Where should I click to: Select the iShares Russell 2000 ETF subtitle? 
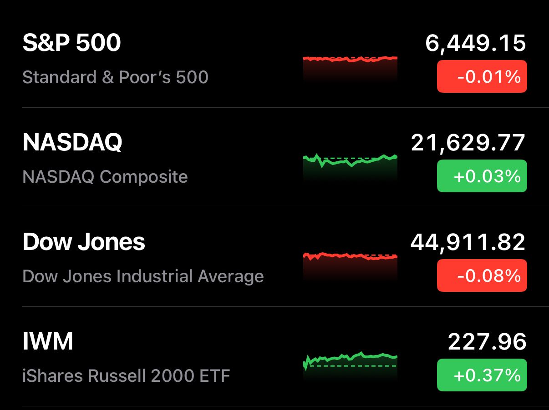(126, 376)
